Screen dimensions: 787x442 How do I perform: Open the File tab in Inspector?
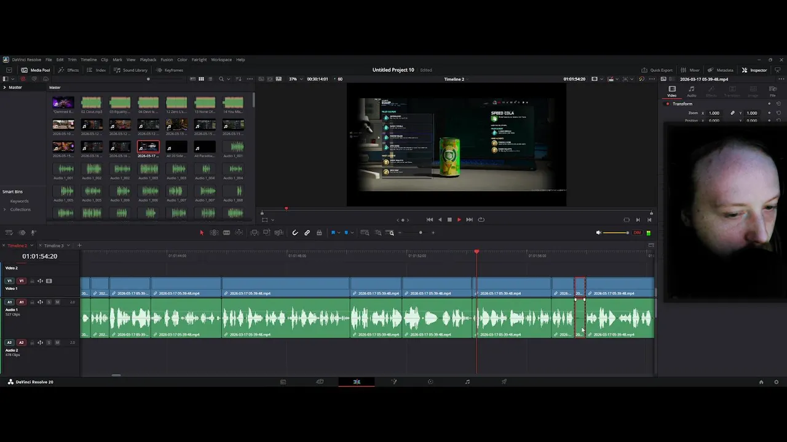[x=773, y=91]
